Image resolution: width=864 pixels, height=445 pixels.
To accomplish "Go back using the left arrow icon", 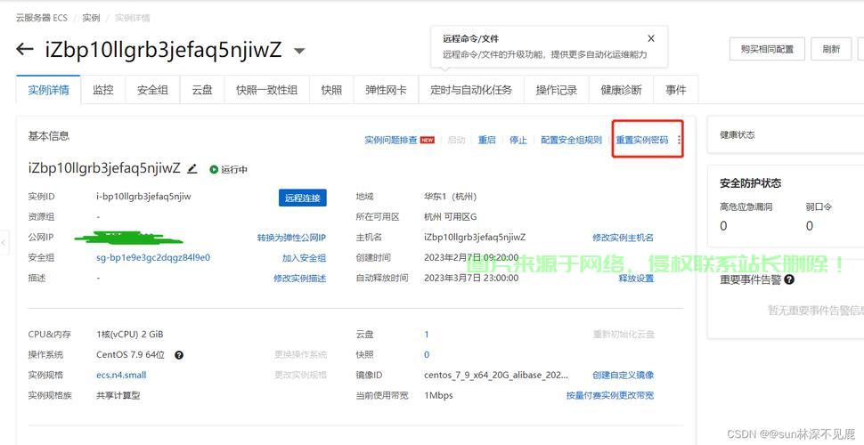I will [x=25, y=50].
